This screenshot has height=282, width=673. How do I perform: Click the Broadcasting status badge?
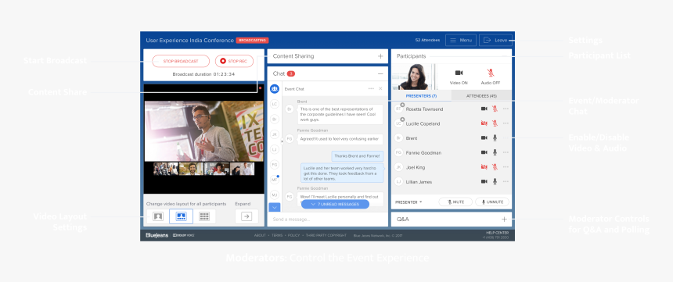coord(252,41)
